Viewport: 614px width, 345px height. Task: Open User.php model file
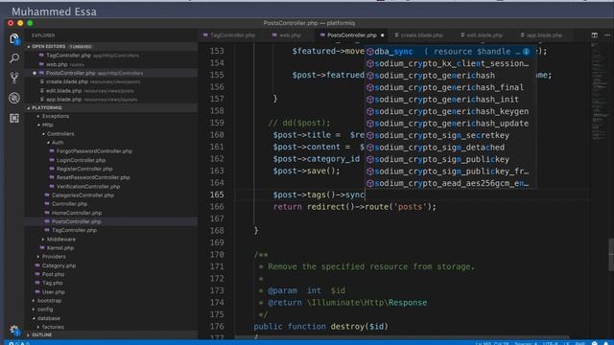click(54, 291)
